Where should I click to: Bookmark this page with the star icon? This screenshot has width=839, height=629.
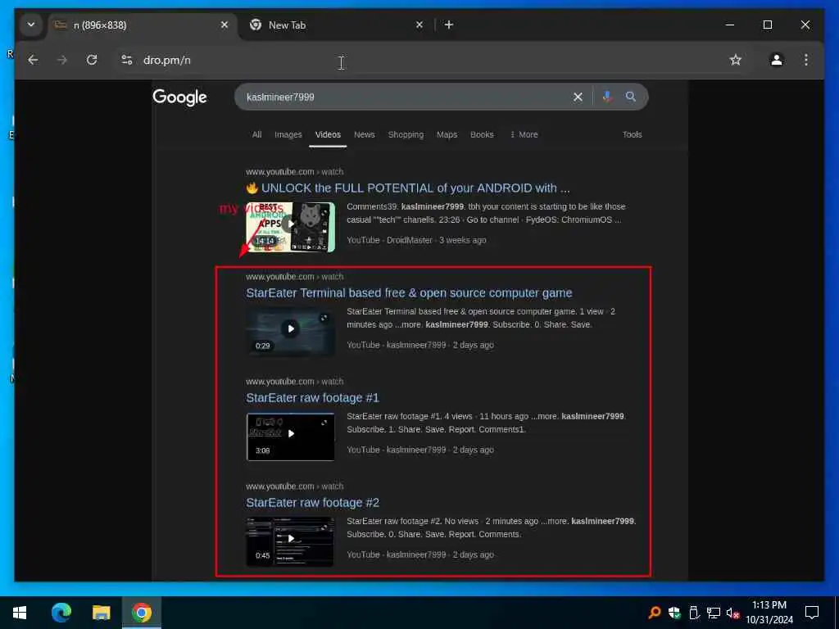pos(736,60)
